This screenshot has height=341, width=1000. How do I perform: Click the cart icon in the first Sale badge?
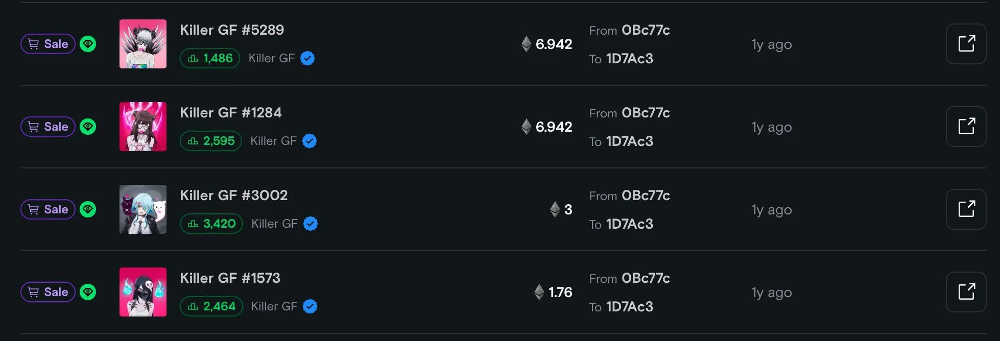pos(33,44)
